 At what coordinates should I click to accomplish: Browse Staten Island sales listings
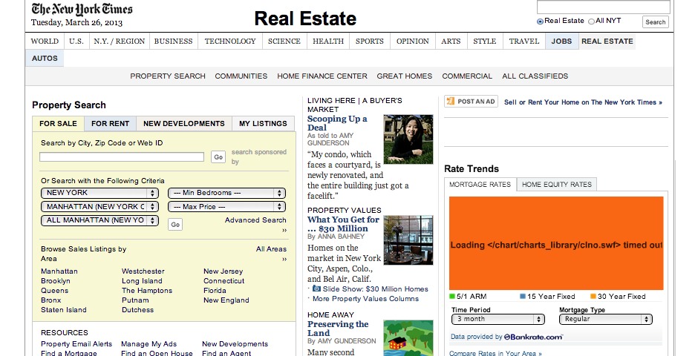[x=64, y=310]
